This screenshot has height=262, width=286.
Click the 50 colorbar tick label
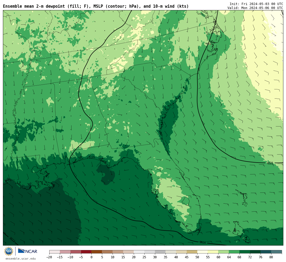[x=197, y=257]
